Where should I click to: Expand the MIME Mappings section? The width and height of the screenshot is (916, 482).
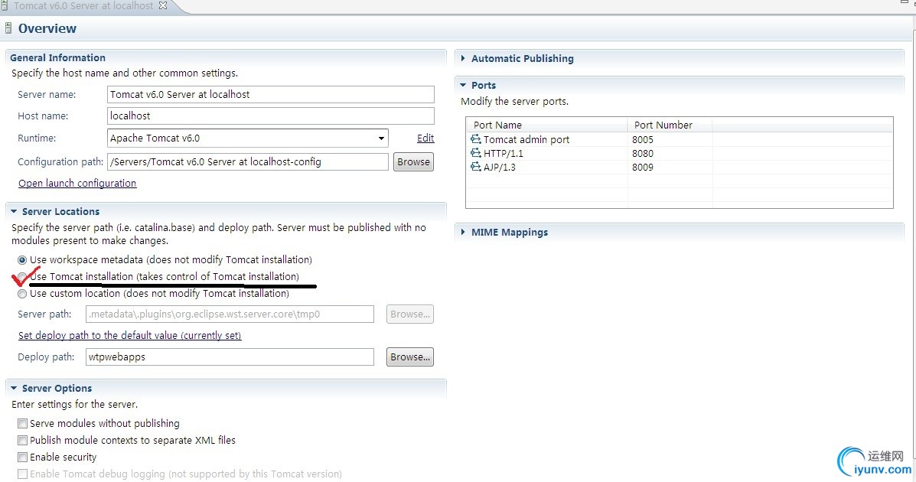(463, 232)
